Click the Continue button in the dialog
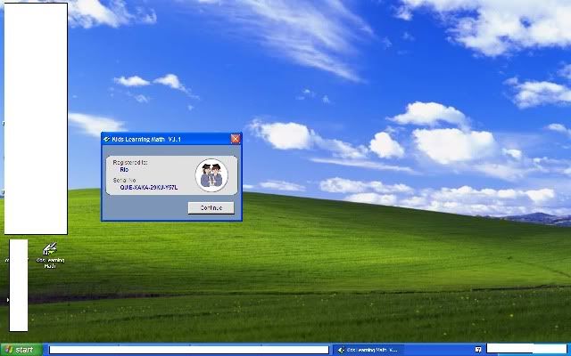571x356 pixels. click(211, 207)
